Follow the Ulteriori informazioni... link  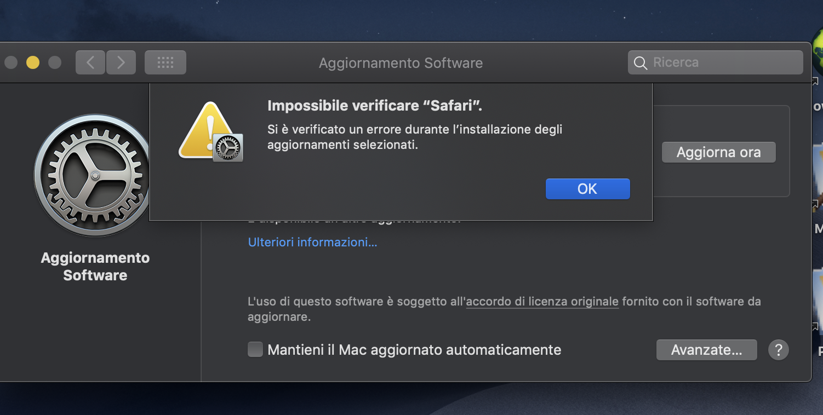pyautogui.click(x=312, y=242)
